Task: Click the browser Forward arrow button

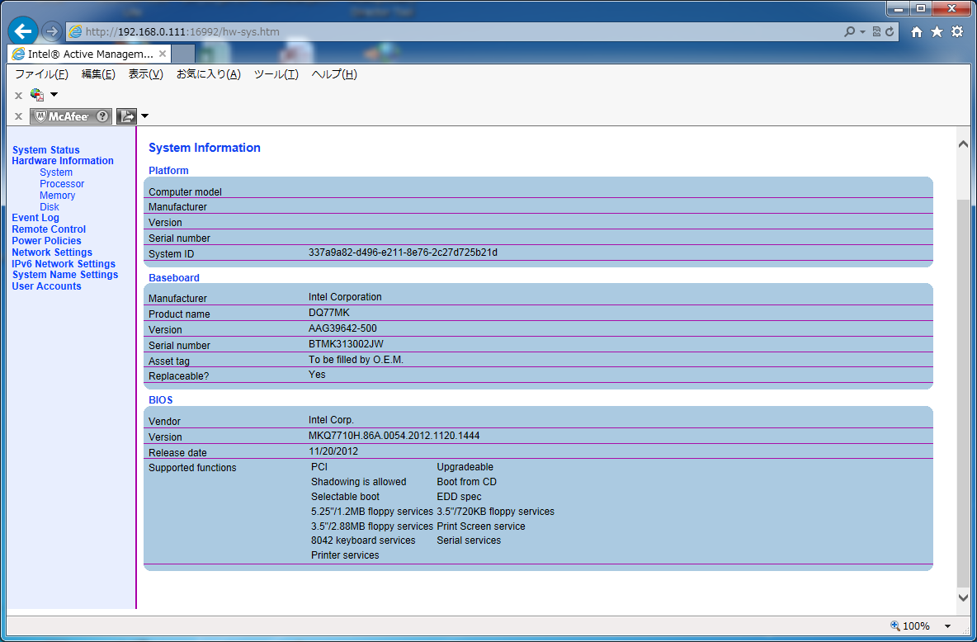Action: [52, 31]
